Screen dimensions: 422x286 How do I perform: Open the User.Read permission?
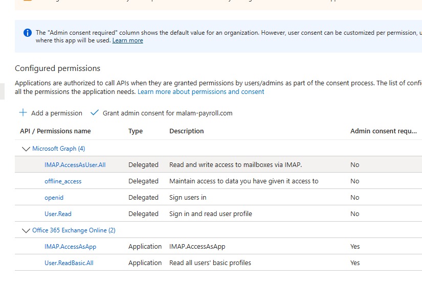(58, 214)
